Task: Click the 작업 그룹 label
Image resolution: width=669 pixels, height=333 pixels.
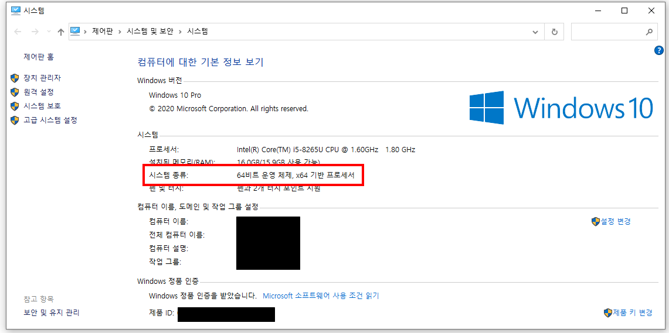Action: (x=165, y=262)
